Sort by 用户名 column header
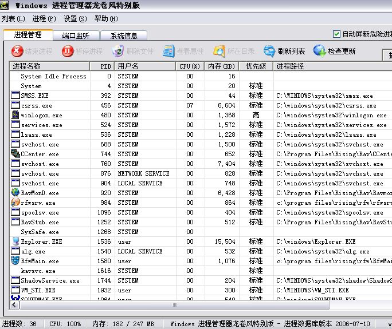 [x=145, y=66]
